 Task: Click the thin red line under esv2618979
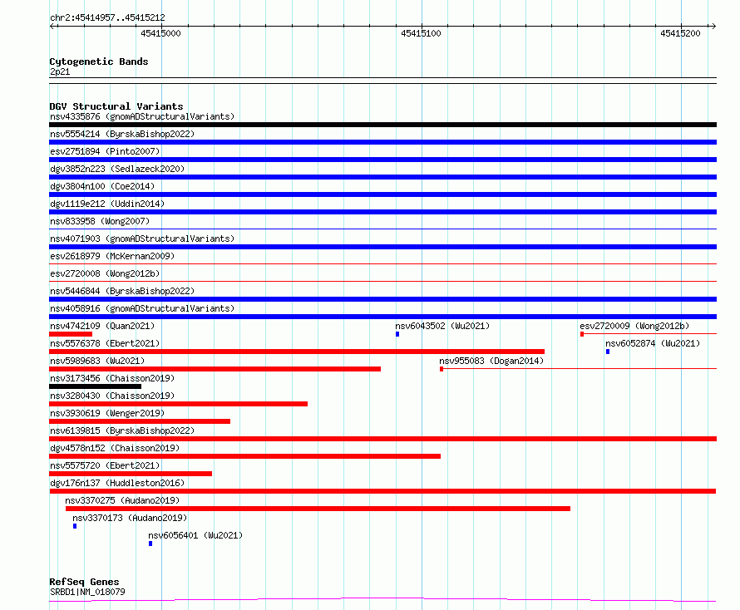pyautogui.click(x=382, y=264)
